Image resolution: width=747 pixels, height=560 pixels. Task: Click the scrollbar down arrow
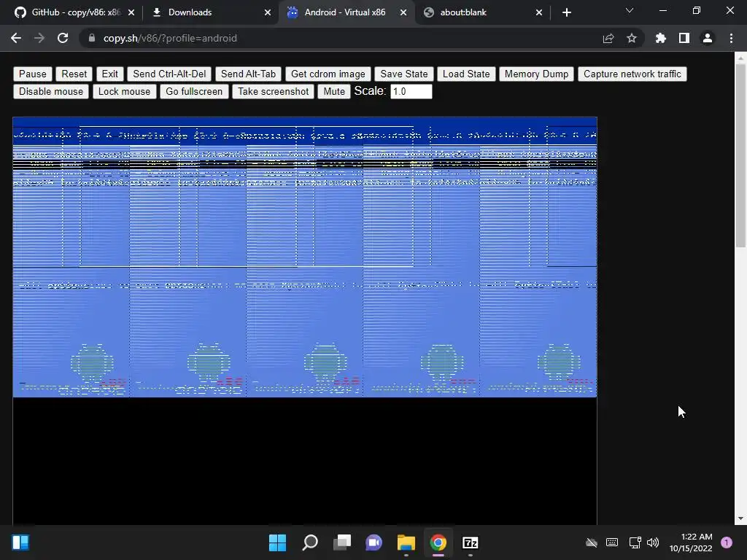740,518
